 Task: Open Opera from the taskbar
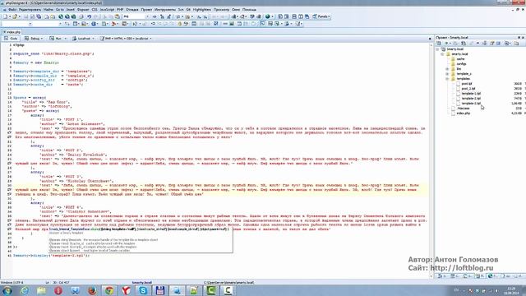[x=58, y=290]
